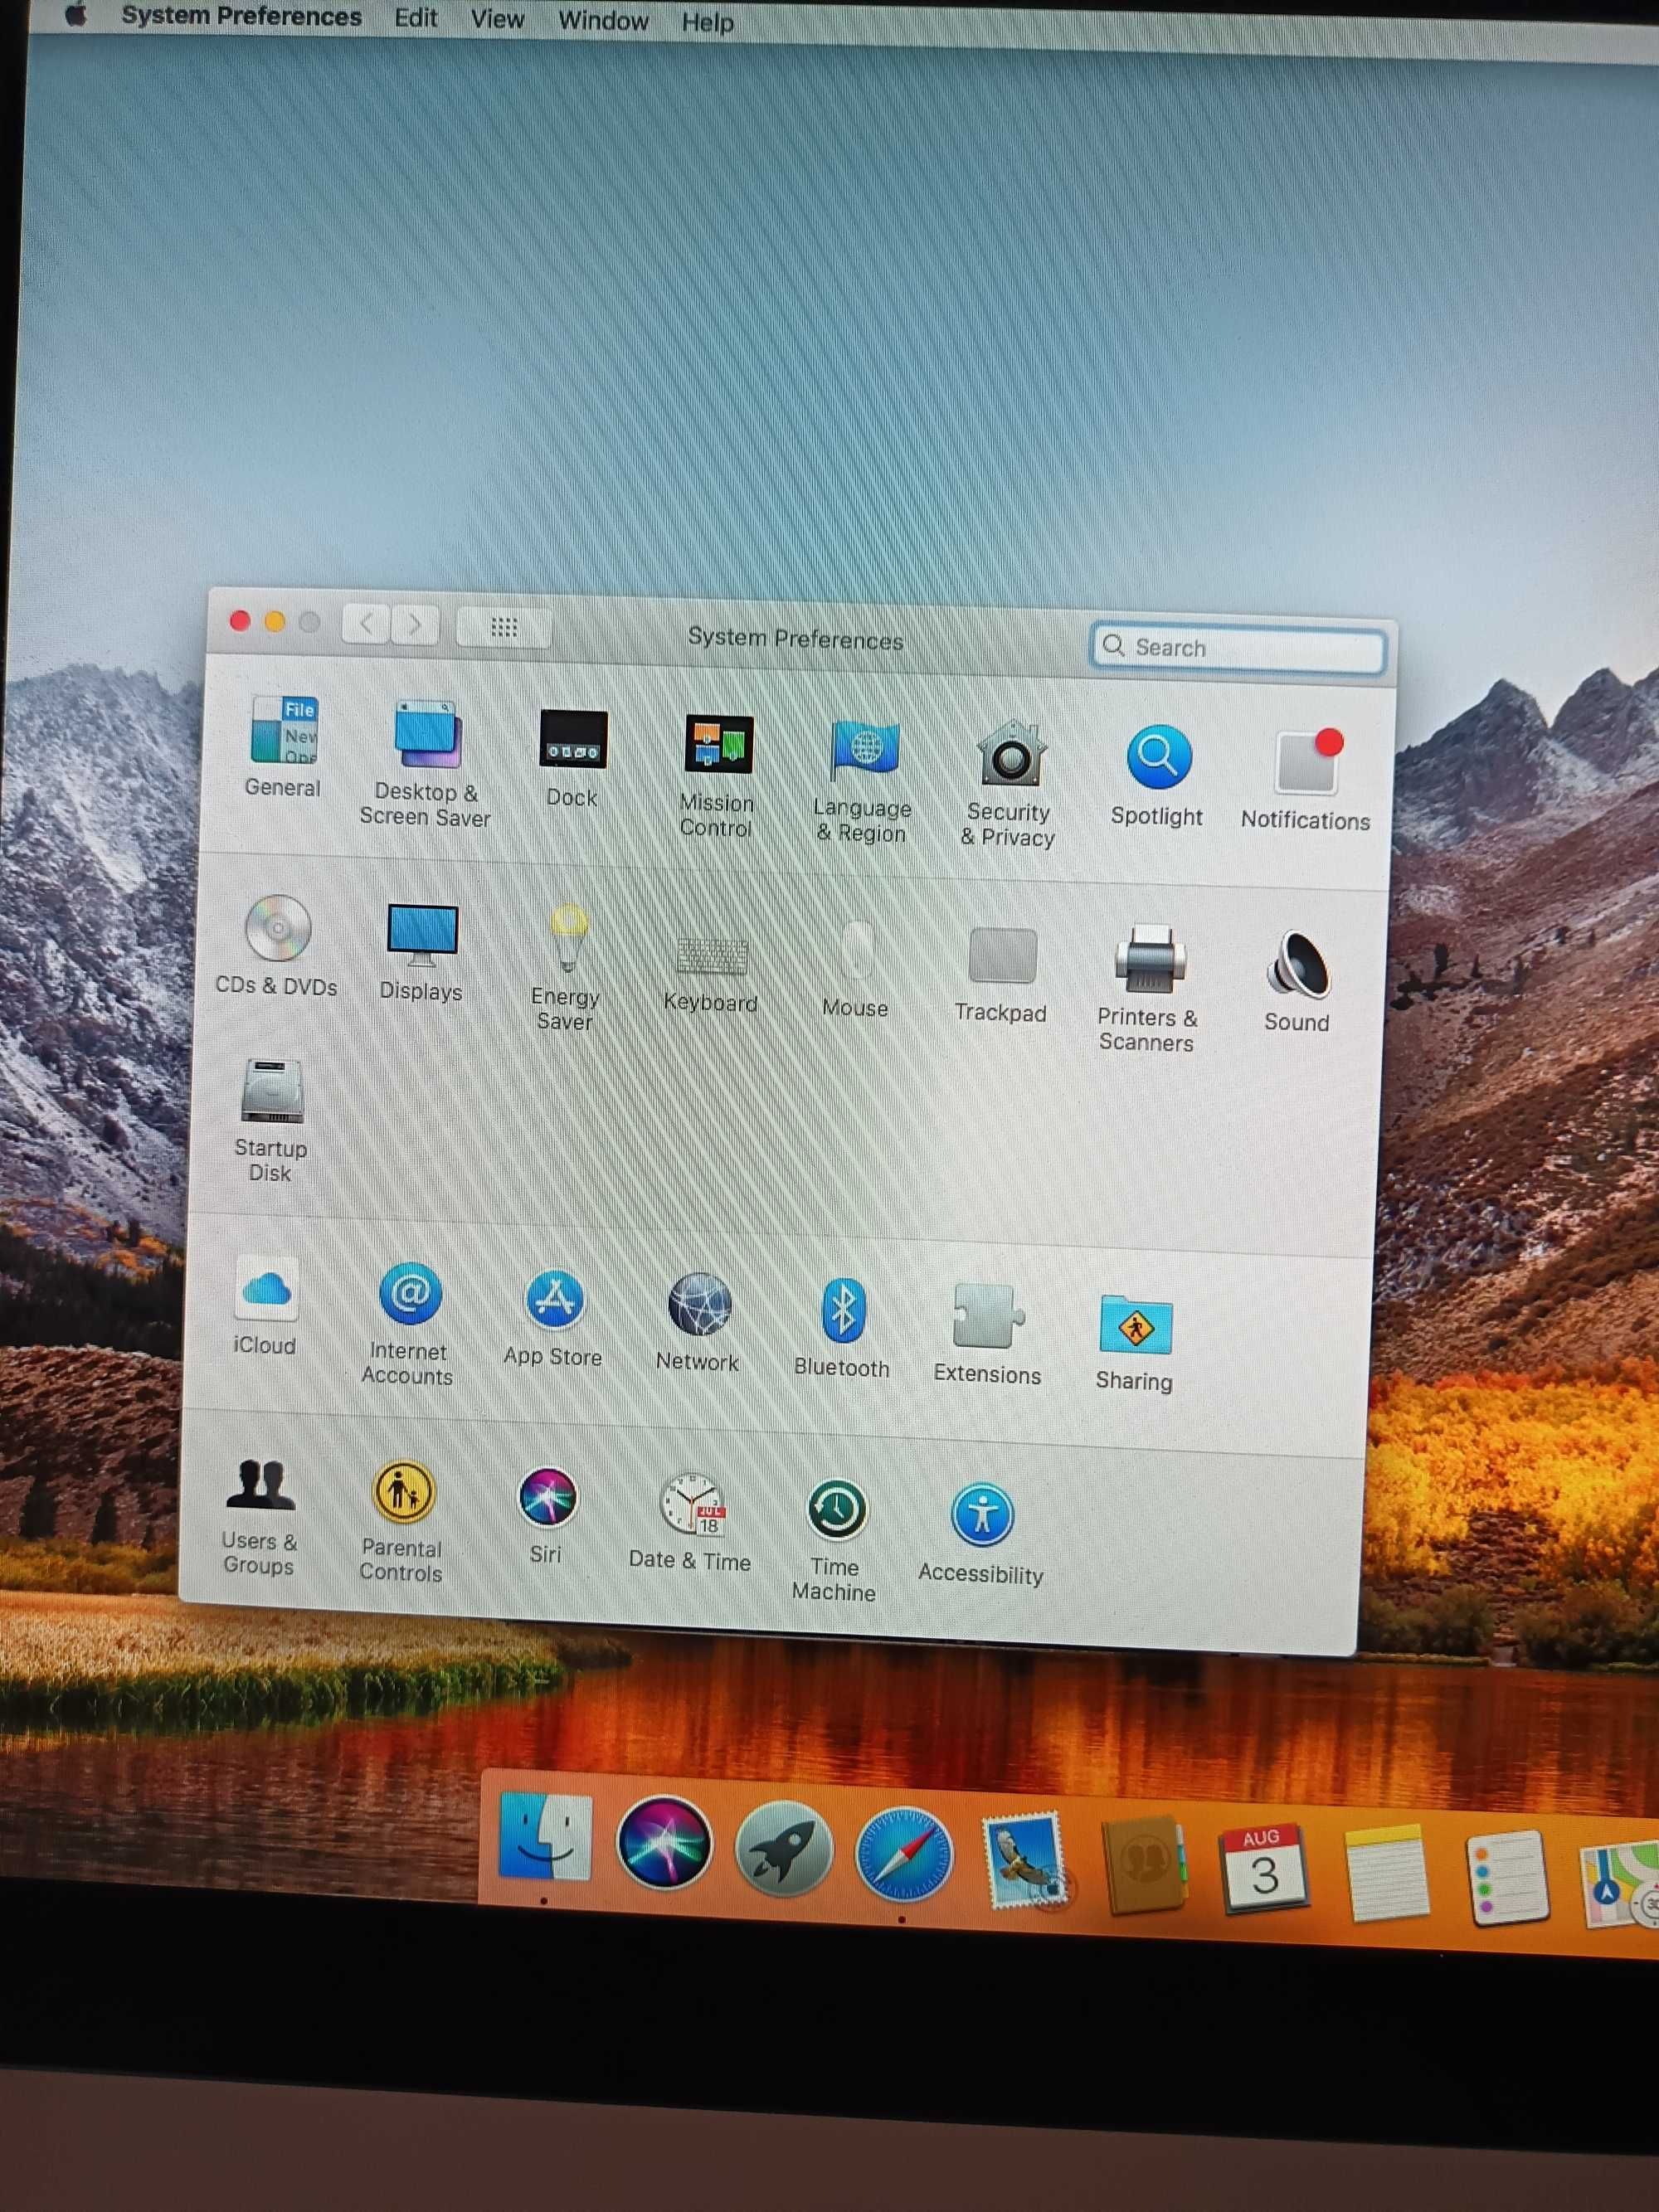Go forward with the right chevron button
Image resolution: width=1659 pixels, height=2212 pixels.
point(414,626)
